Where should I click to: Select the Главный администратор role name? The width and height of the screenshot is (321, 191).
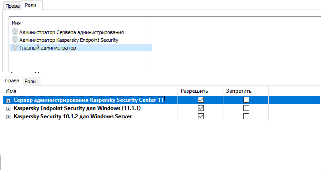[48, 48]
